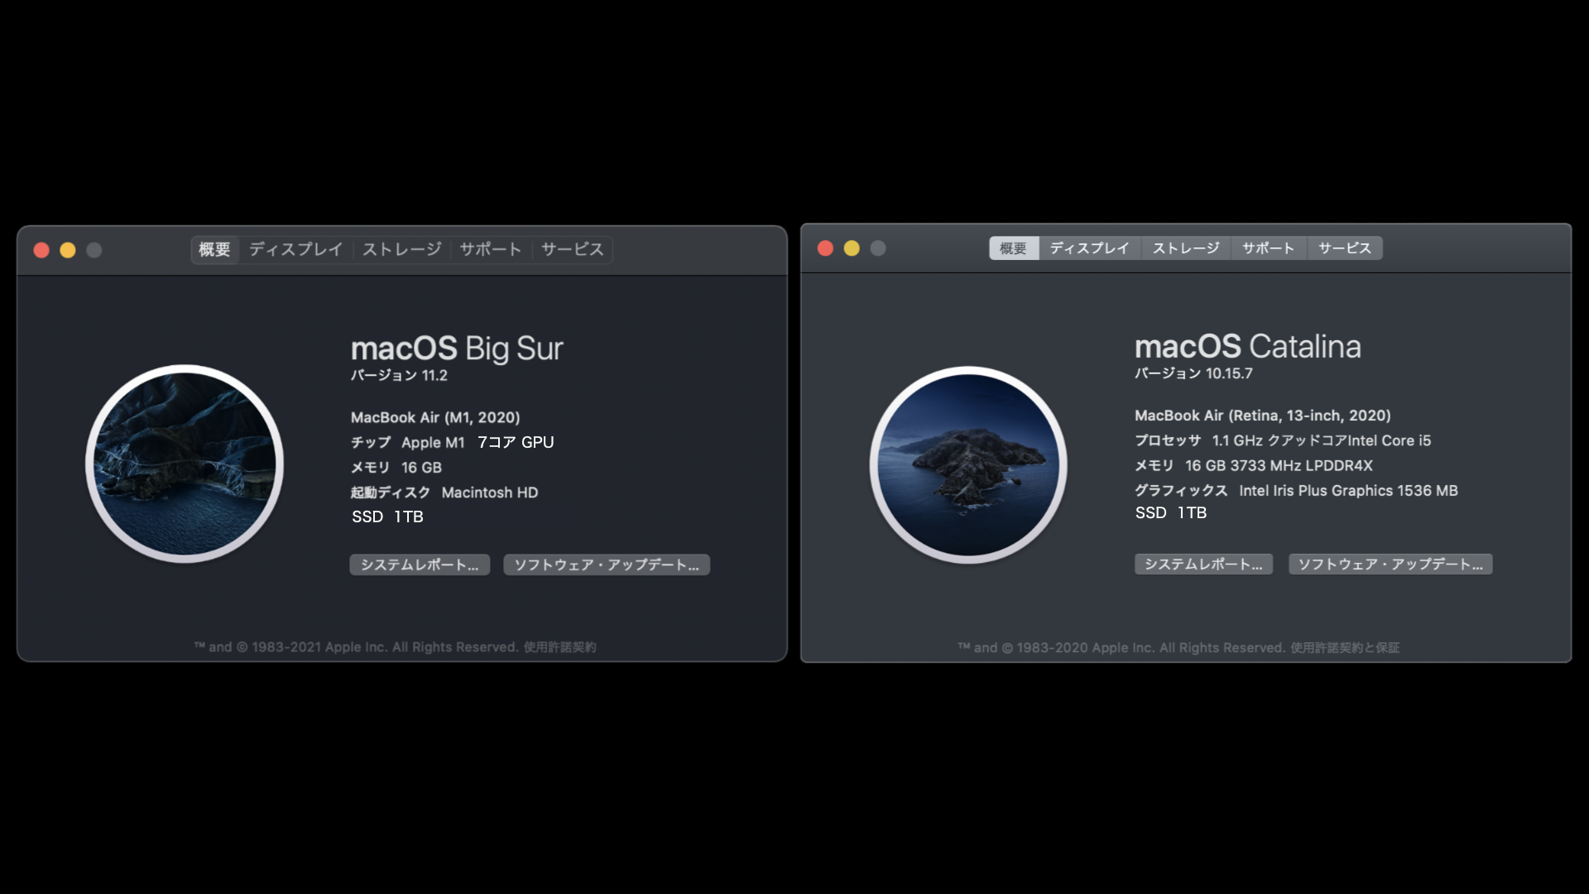Switch to ストレージ tab in Big Sur window
This screenshot has height=894, width=1589.
pyautogui.click(x=401, y=249)
